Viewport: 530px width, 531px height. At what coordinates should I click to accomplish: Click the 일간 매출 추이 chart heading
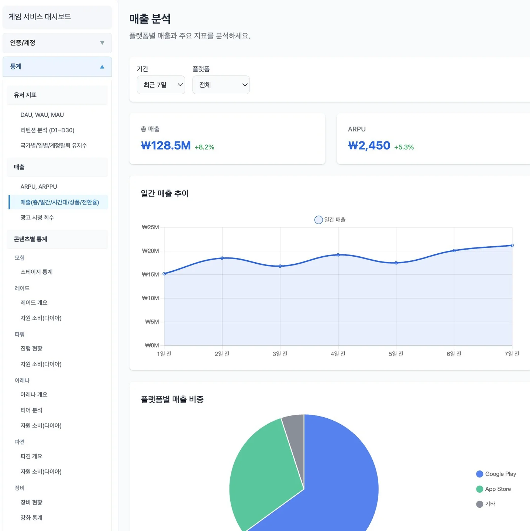click(x=165, y=193)
